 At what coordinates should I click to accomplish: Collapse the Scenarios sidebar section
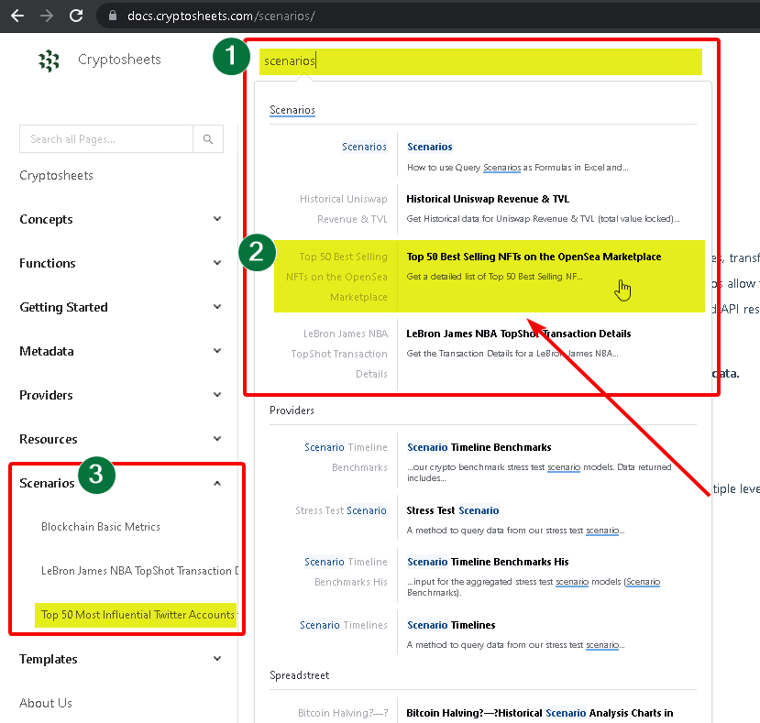(216, 483)
